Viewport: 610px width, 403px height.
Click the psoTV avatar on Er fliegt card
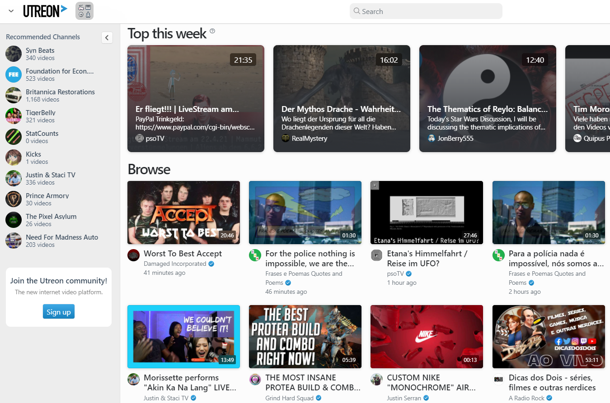tap(140, 138)
